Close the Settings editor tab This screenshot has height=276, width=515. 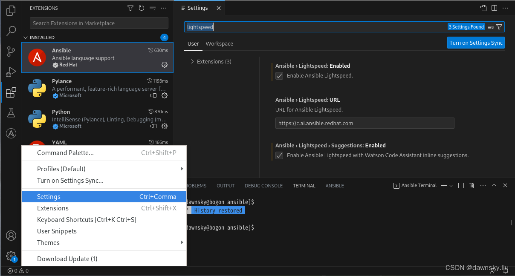(219, 8)
